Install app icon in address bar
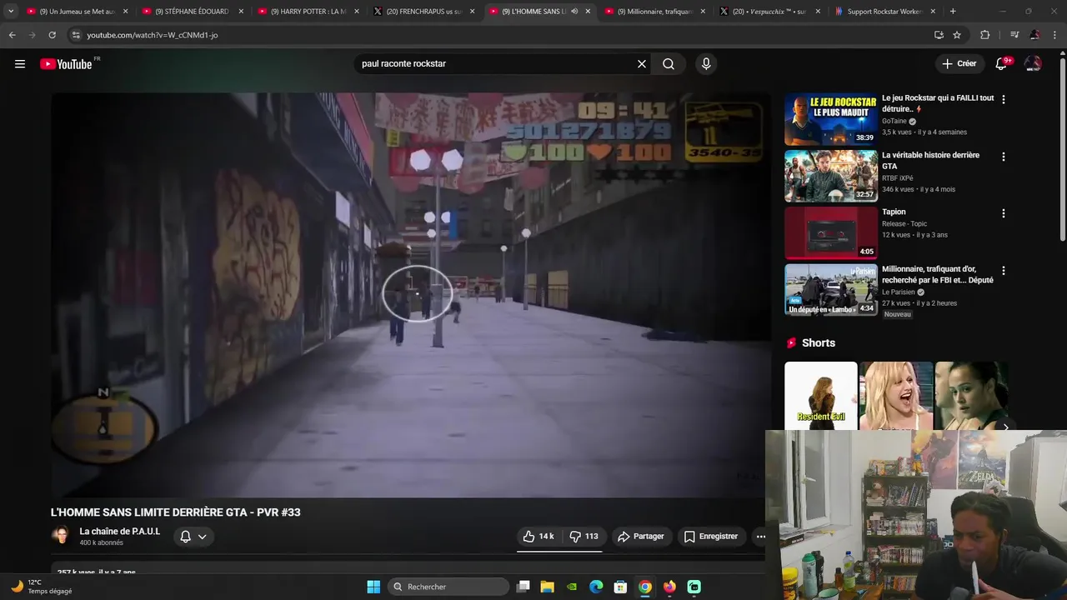Image resolution: width=1067 pixels, height=600 pixels. [939, 35]
